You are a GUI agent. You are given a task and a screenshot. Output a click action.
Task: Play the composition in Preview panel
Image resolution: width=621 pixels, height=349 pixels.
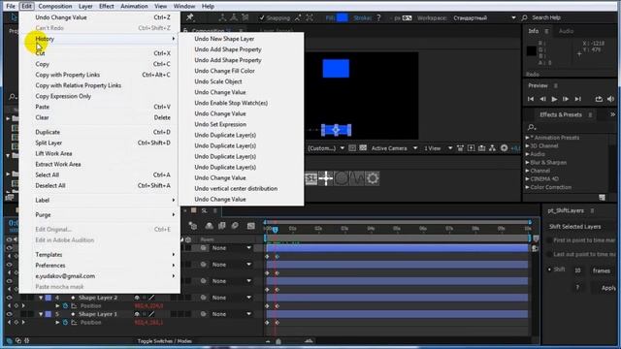point(554,99)
